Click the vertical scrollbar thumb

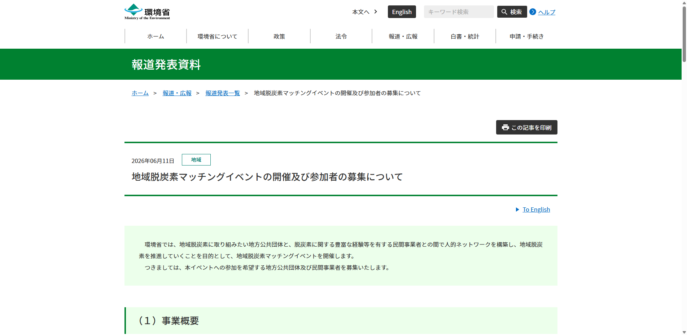684,34
